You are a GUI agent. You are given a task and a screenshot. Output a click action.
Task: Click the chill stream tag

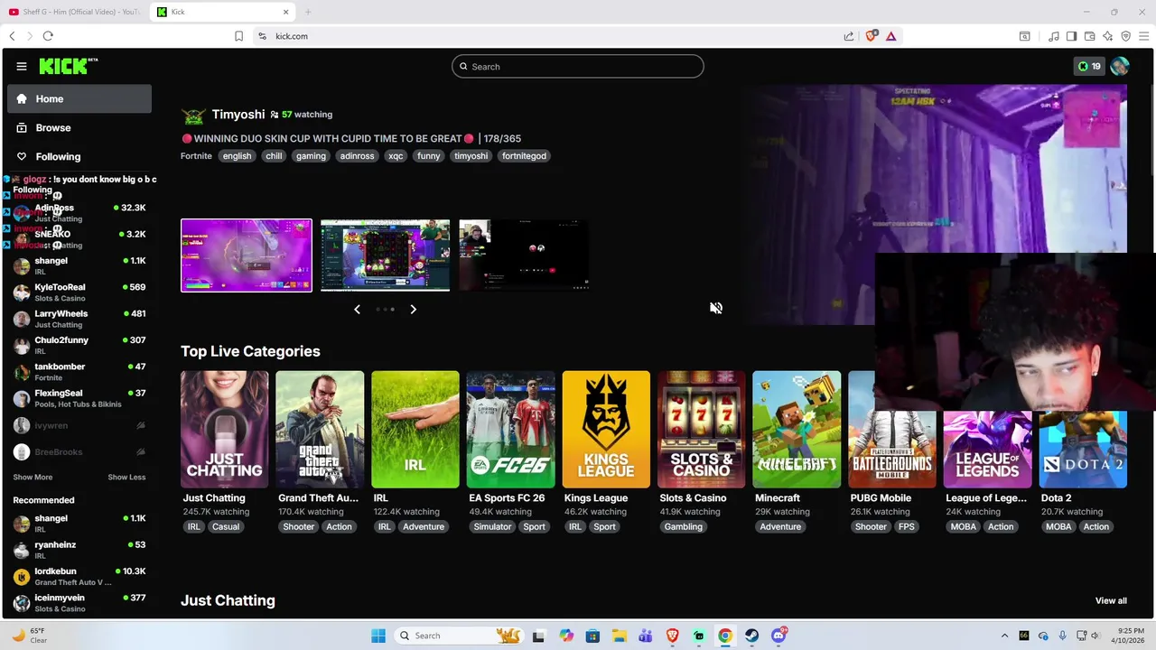[274, 156]
